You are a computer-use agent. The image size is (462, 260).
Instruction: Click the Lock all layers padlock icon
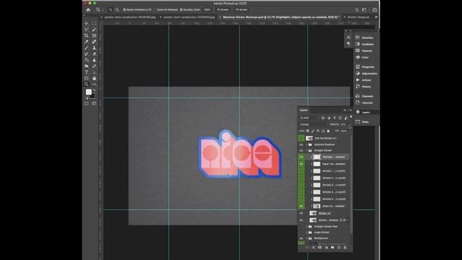[328, 131]
